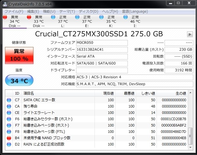Click the 使用時間 value 3192 時間

click(x=179, y=70)
